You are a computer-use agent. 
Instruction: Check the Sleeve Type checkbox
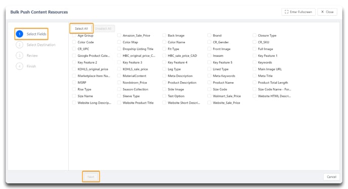pyautogui.click(x=119, y=96)
